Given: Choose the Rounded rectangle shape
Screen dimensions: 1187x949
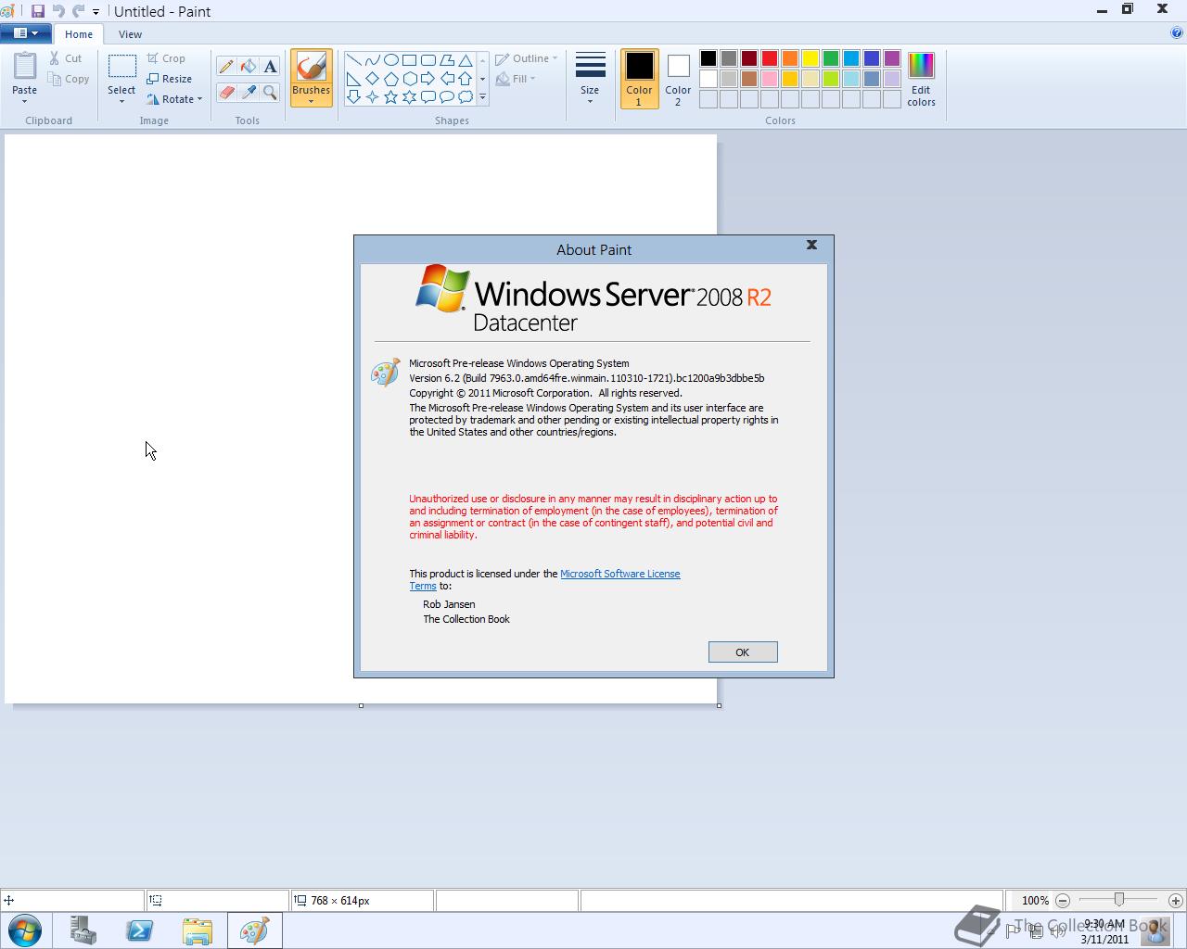Looking at the screenshot, I should point(428,60).
